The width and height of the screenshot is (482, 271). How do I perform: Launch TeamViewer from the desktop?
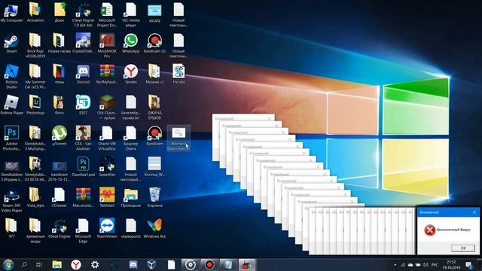click(x=107, y=227)
